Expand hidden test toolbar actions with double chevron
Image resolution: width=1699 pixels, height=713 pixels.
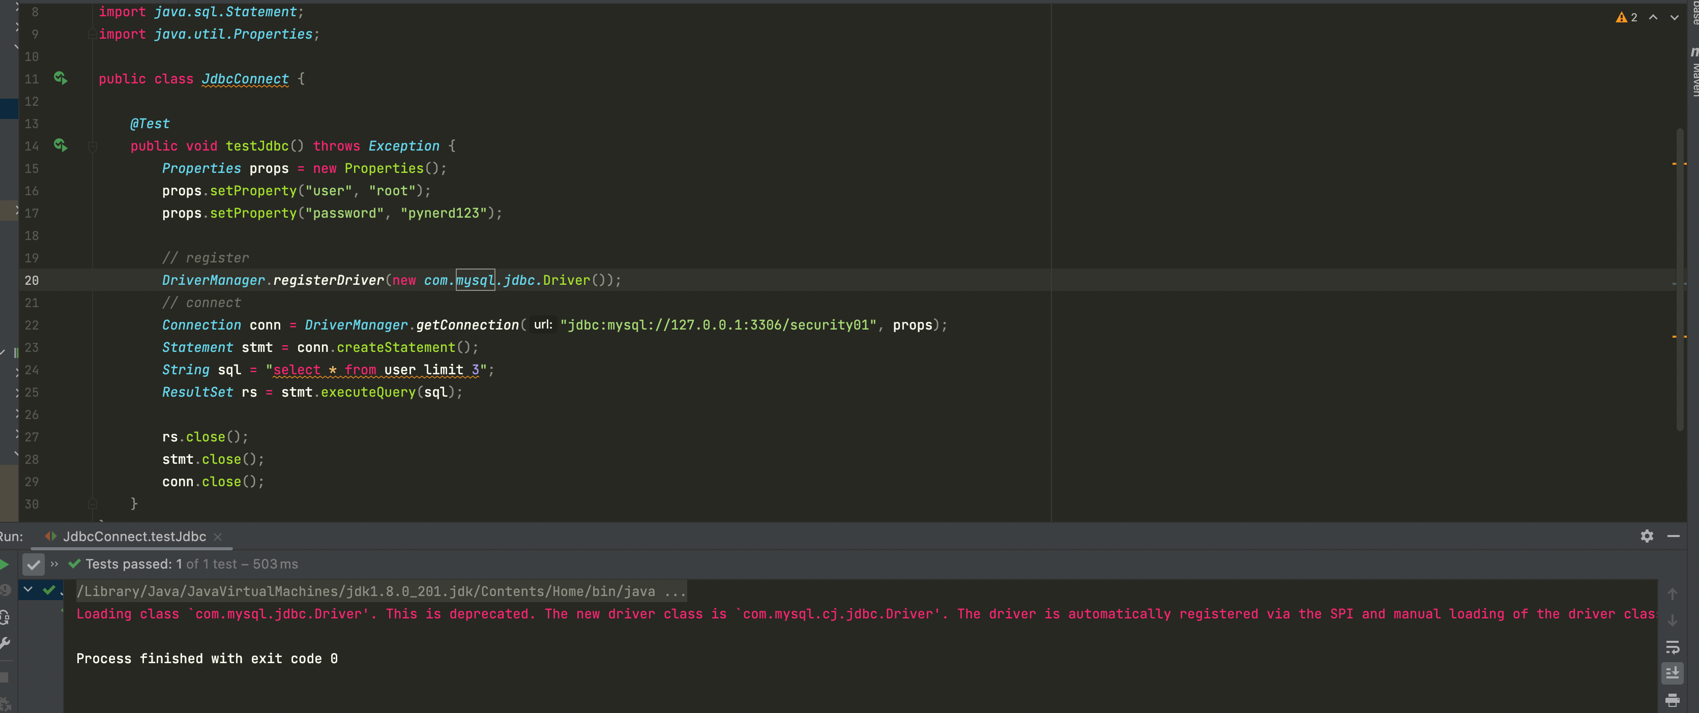pos(54,564)
